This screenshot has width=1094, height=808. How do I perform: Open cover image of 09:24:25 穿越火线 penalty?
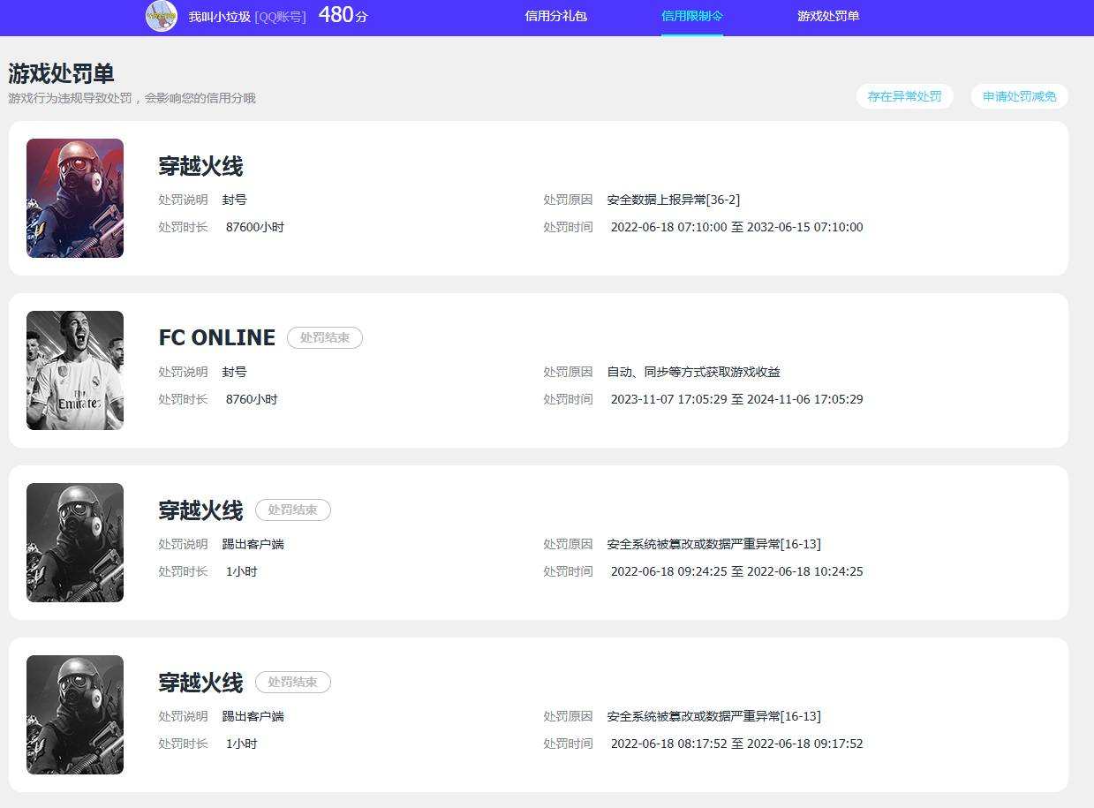75,542
